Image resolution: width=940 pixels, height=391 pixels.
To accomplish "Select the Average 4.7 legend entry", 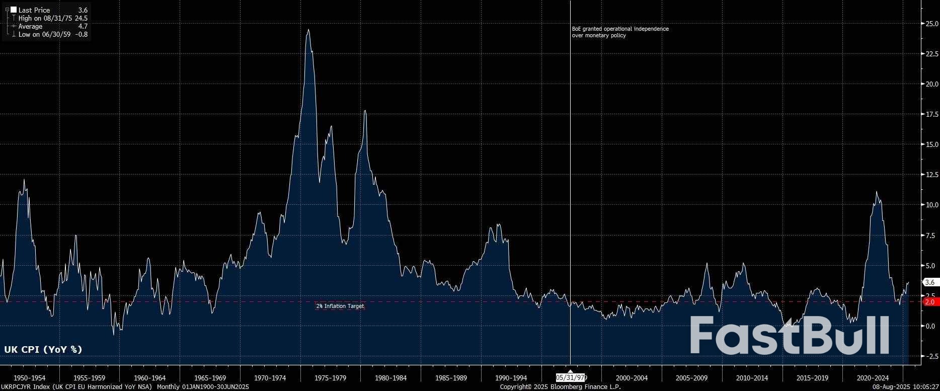I will [30, 26].
